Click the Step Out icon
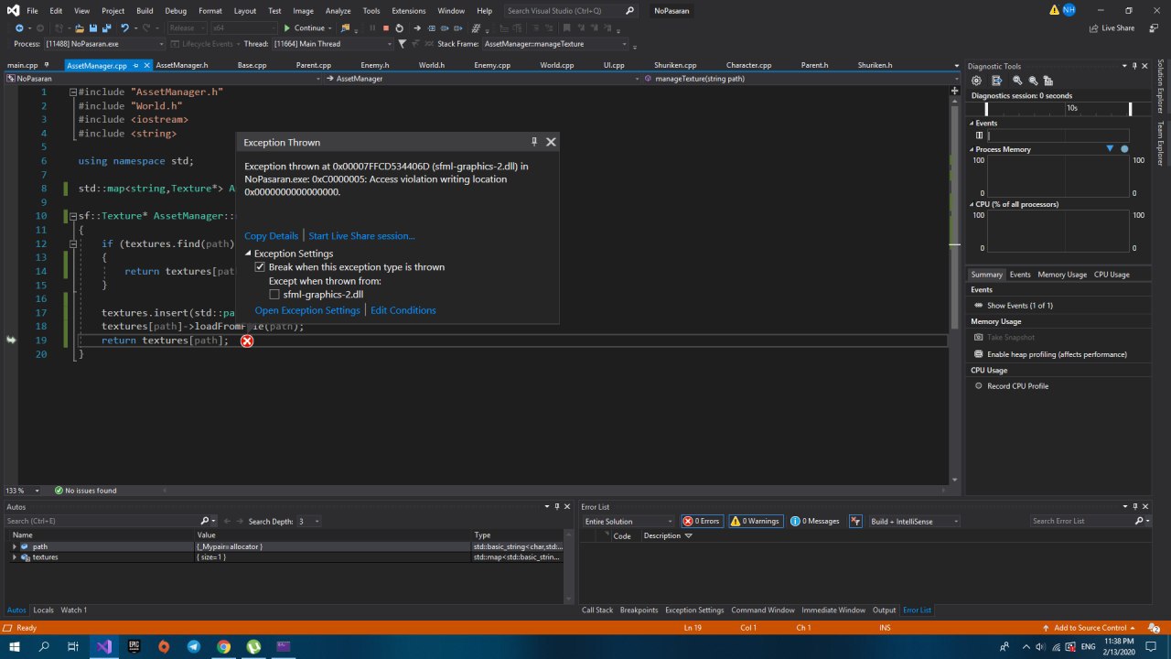This screenshot has width=1171, height=659. coord(460,27)
